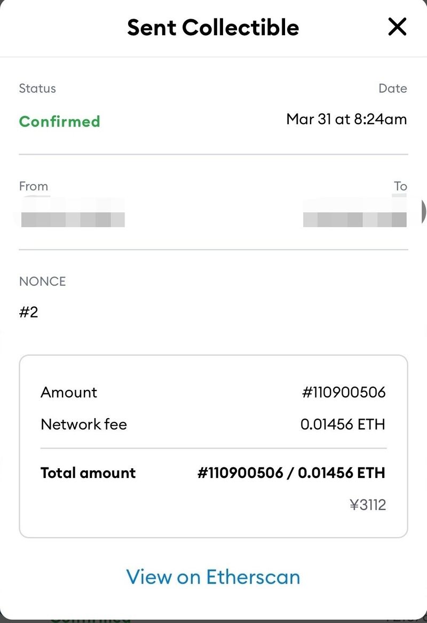Screen dimensions: 427x623
Task: Click the nonce value #2
Action: click(29, 312)
